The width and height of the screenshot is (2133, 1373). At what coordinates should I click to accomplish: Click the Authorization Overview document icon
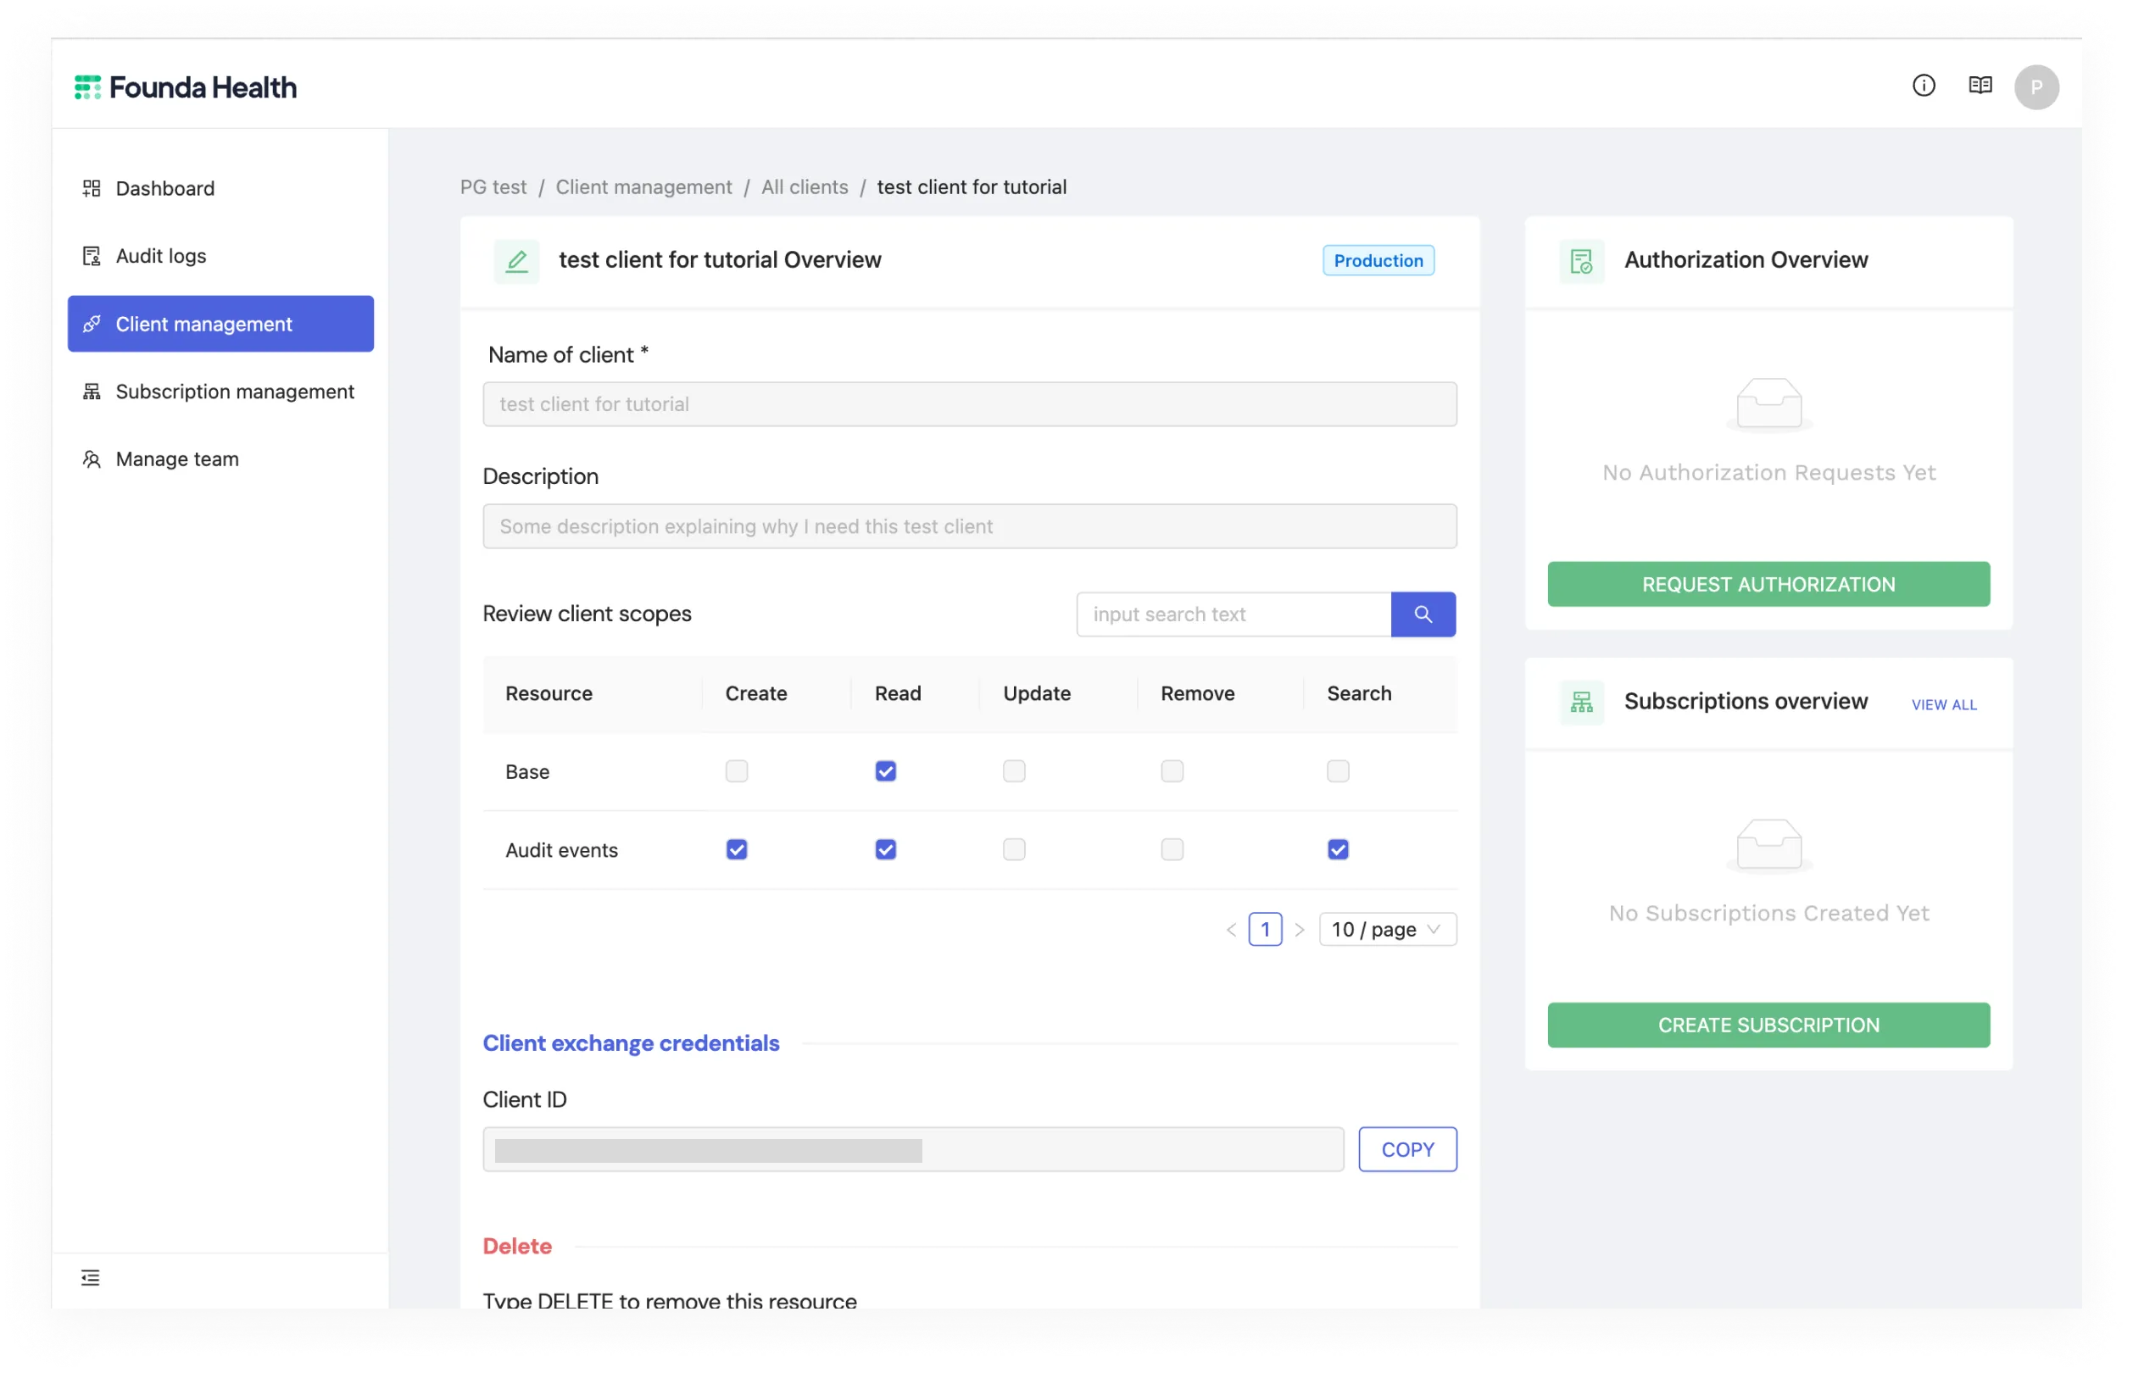(x=1581, y=260)
